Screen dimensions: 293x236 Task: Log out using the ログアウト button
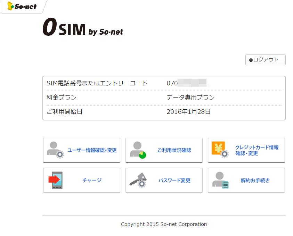pyautogui.click(x=265, y=60)
